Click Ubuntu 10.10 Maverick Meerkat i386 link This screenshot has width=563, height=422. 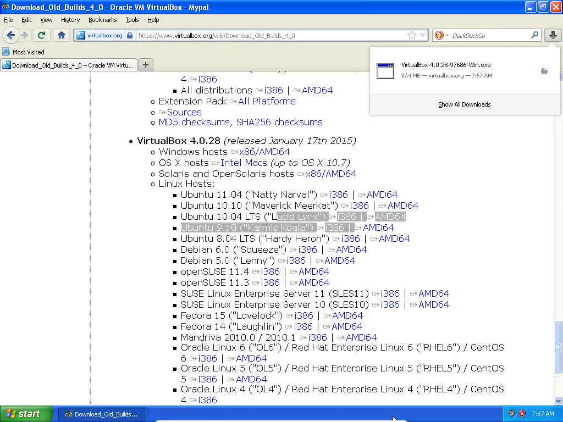[x=359, y=206]
